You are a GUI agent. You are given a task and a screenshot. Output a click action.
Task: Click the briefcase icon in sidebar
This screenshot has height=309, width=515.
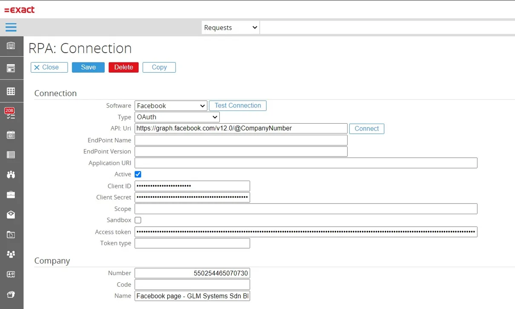tap(11, 195)
